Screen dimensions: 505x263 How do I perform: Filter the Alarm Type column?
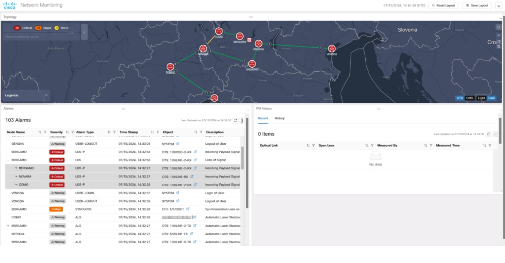[114, 132]
